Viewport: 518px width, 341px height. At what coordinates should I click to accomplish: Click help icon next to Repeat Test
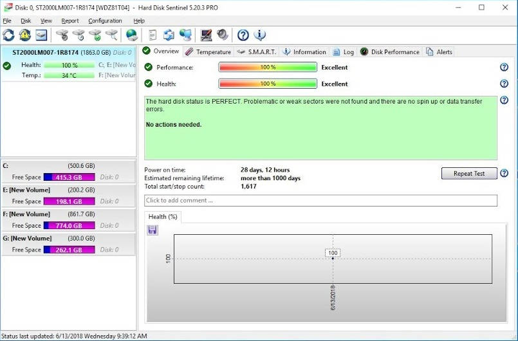pos(504,173)
